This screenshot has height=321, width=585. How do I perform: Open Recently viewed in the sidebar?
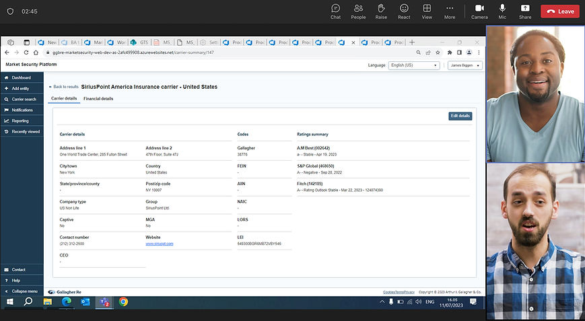[x=22, y=132]
